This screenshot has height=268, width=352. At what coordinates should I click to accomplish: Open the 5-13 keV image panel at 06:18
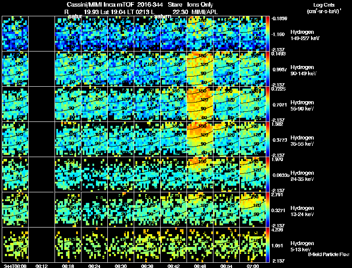(x=68, y=245)
